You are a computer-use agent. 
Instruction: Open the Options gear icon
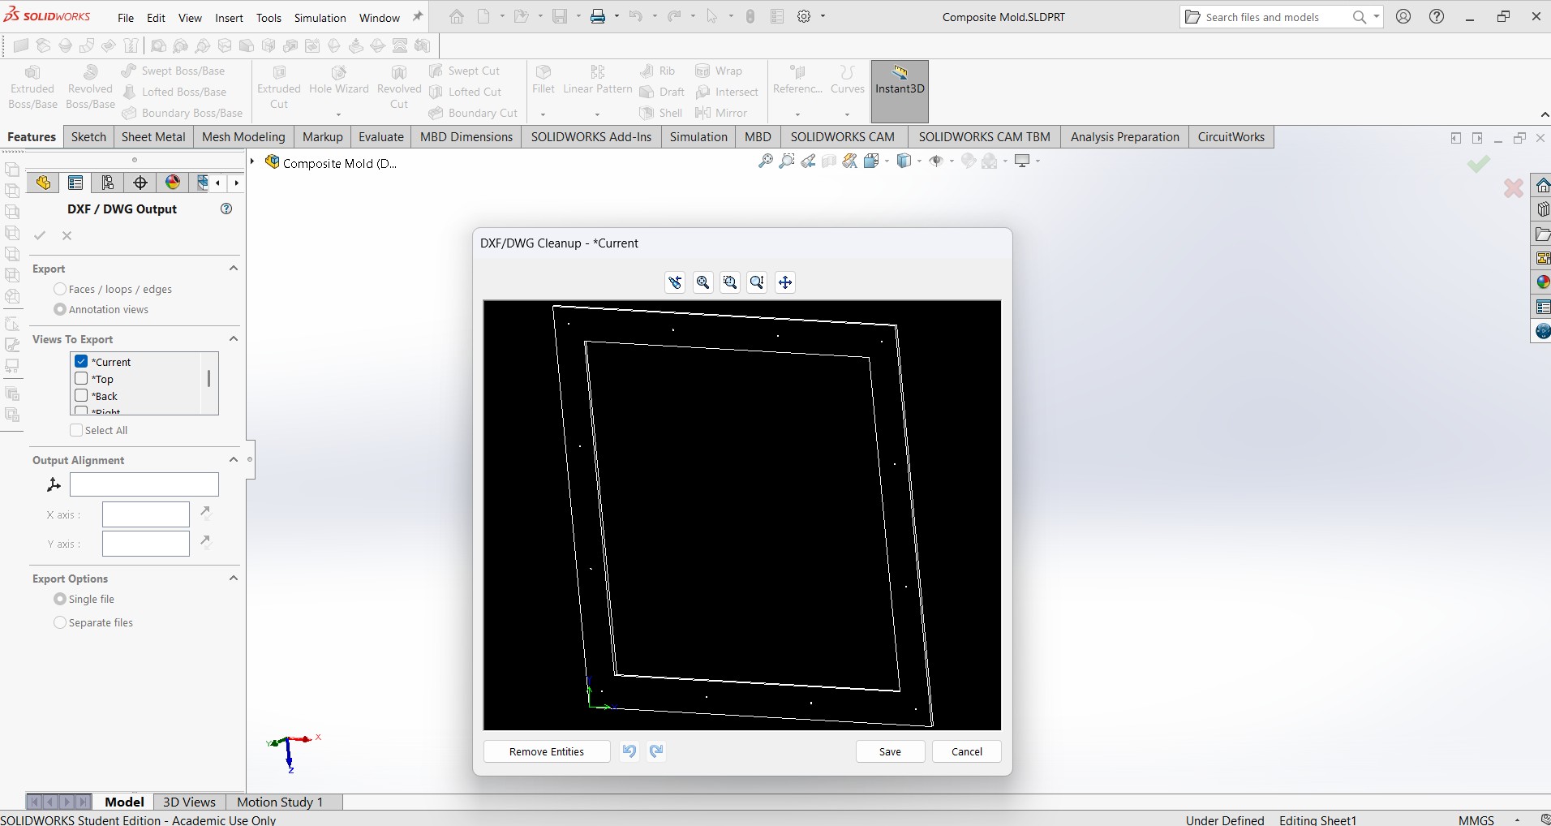tap(804, 16)
